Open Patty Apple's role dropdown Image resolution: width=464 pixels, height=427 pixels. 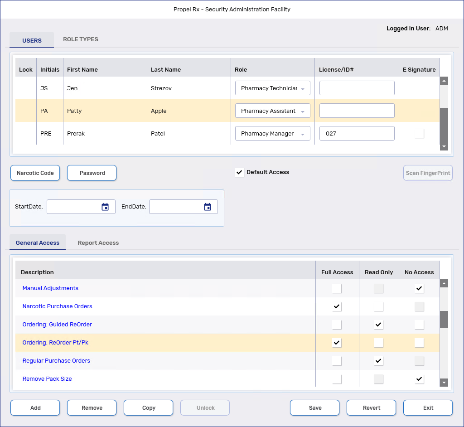pyautogui.click(x=302, y=112)
